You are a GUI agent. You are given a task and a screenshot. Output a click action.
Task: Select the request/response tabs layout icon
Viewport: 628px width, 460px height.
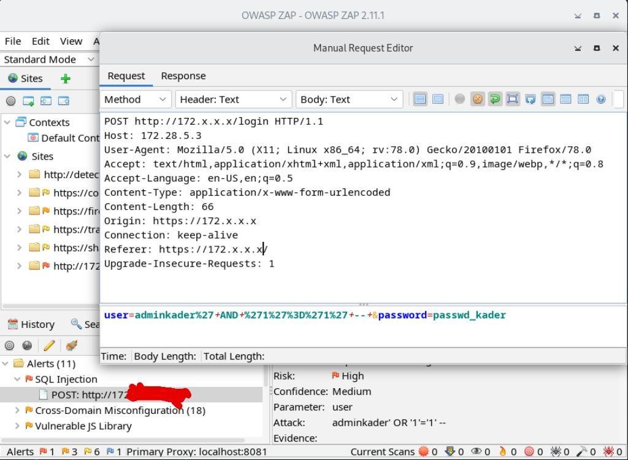tap(548, 99)
